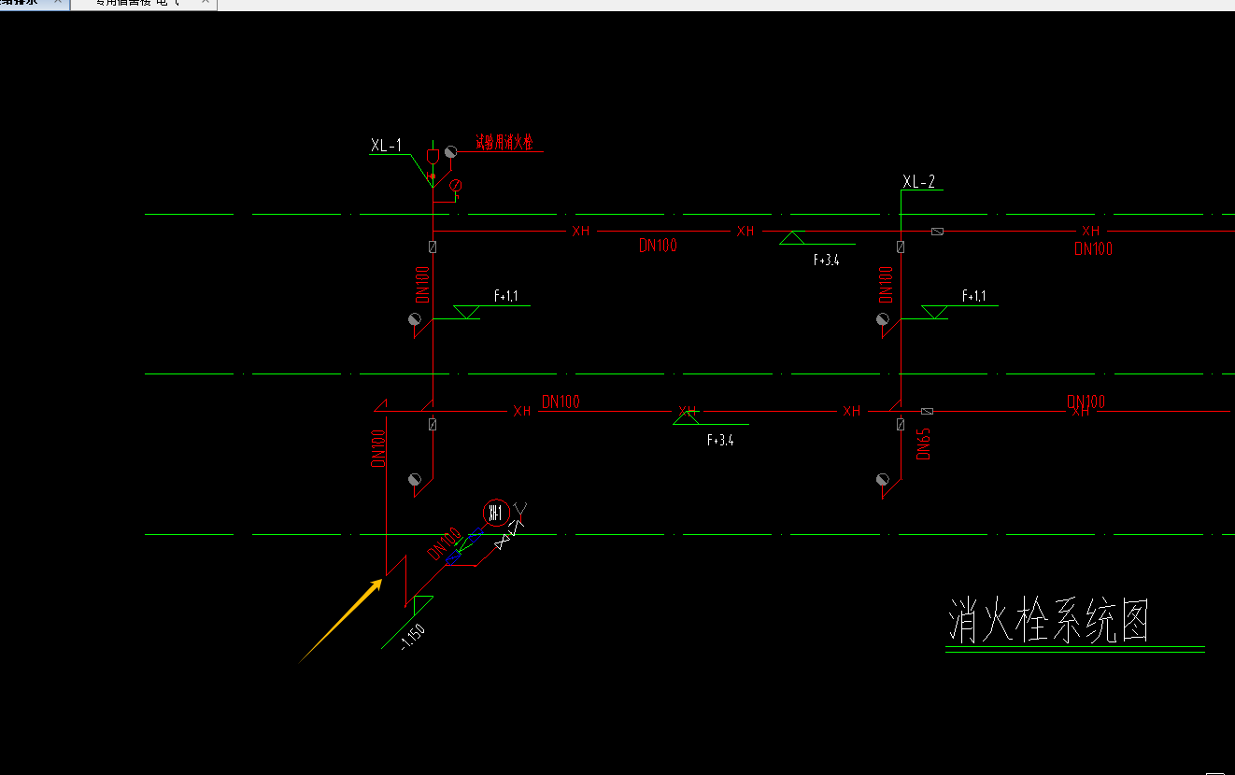Select the XL-1 riser label
The width and height of the screenshot is (1235, 775).
coord(386,145)
